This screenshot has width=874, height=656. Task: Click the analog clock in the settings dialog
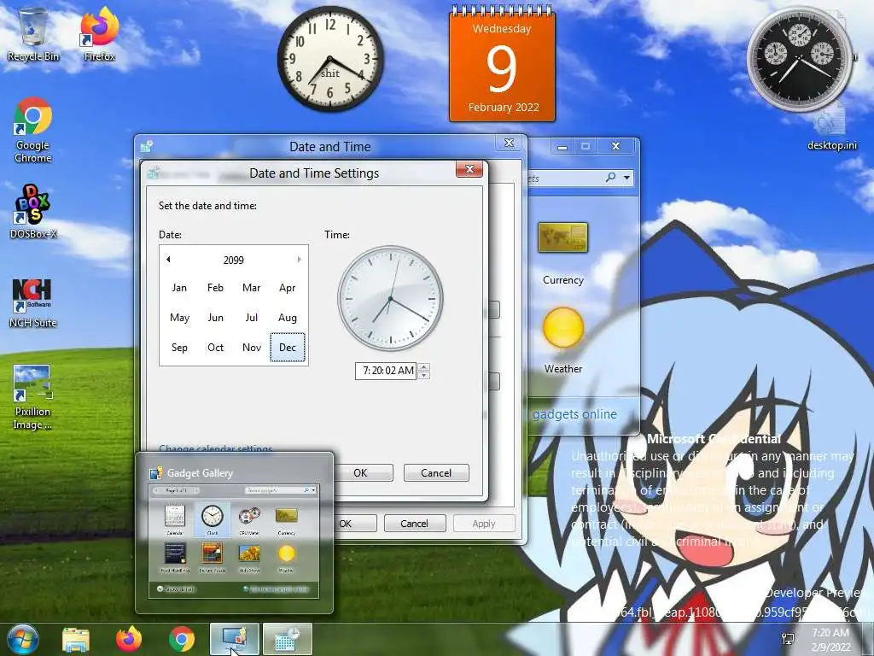point(390,298)
